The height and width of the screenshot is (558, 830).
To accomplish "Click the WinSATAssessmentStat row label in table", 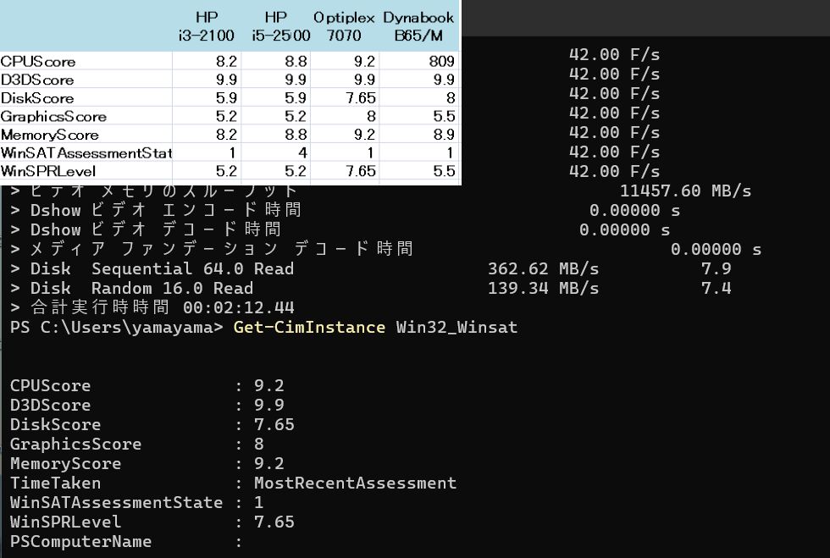I will (x=86, y=153).
